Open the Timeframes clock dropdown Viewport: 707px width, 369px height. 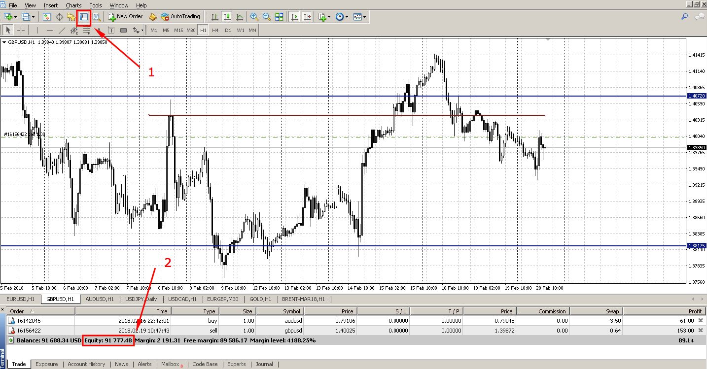pyautogui.click(x=340, y=16)
